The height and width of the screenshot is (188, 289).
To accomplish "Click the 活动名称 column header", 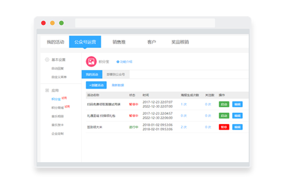I will click(x=93, y=95).
